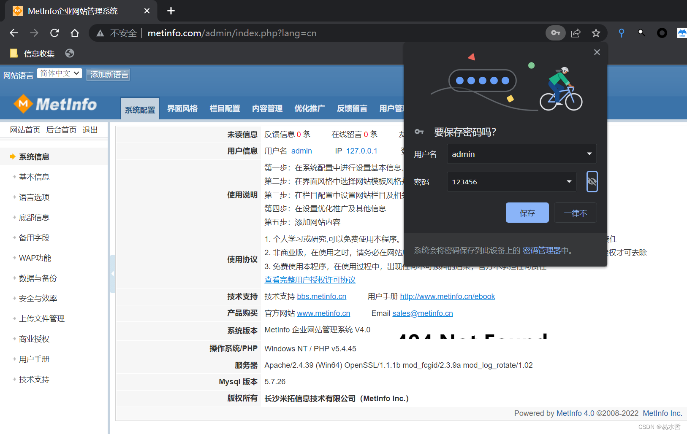The image size is (687, 434).
Task: Close the MetInfo browser tab
Action: 147,11
